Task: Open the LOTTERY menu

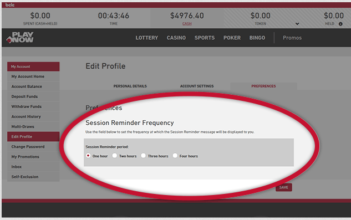Action: point(147,38)
